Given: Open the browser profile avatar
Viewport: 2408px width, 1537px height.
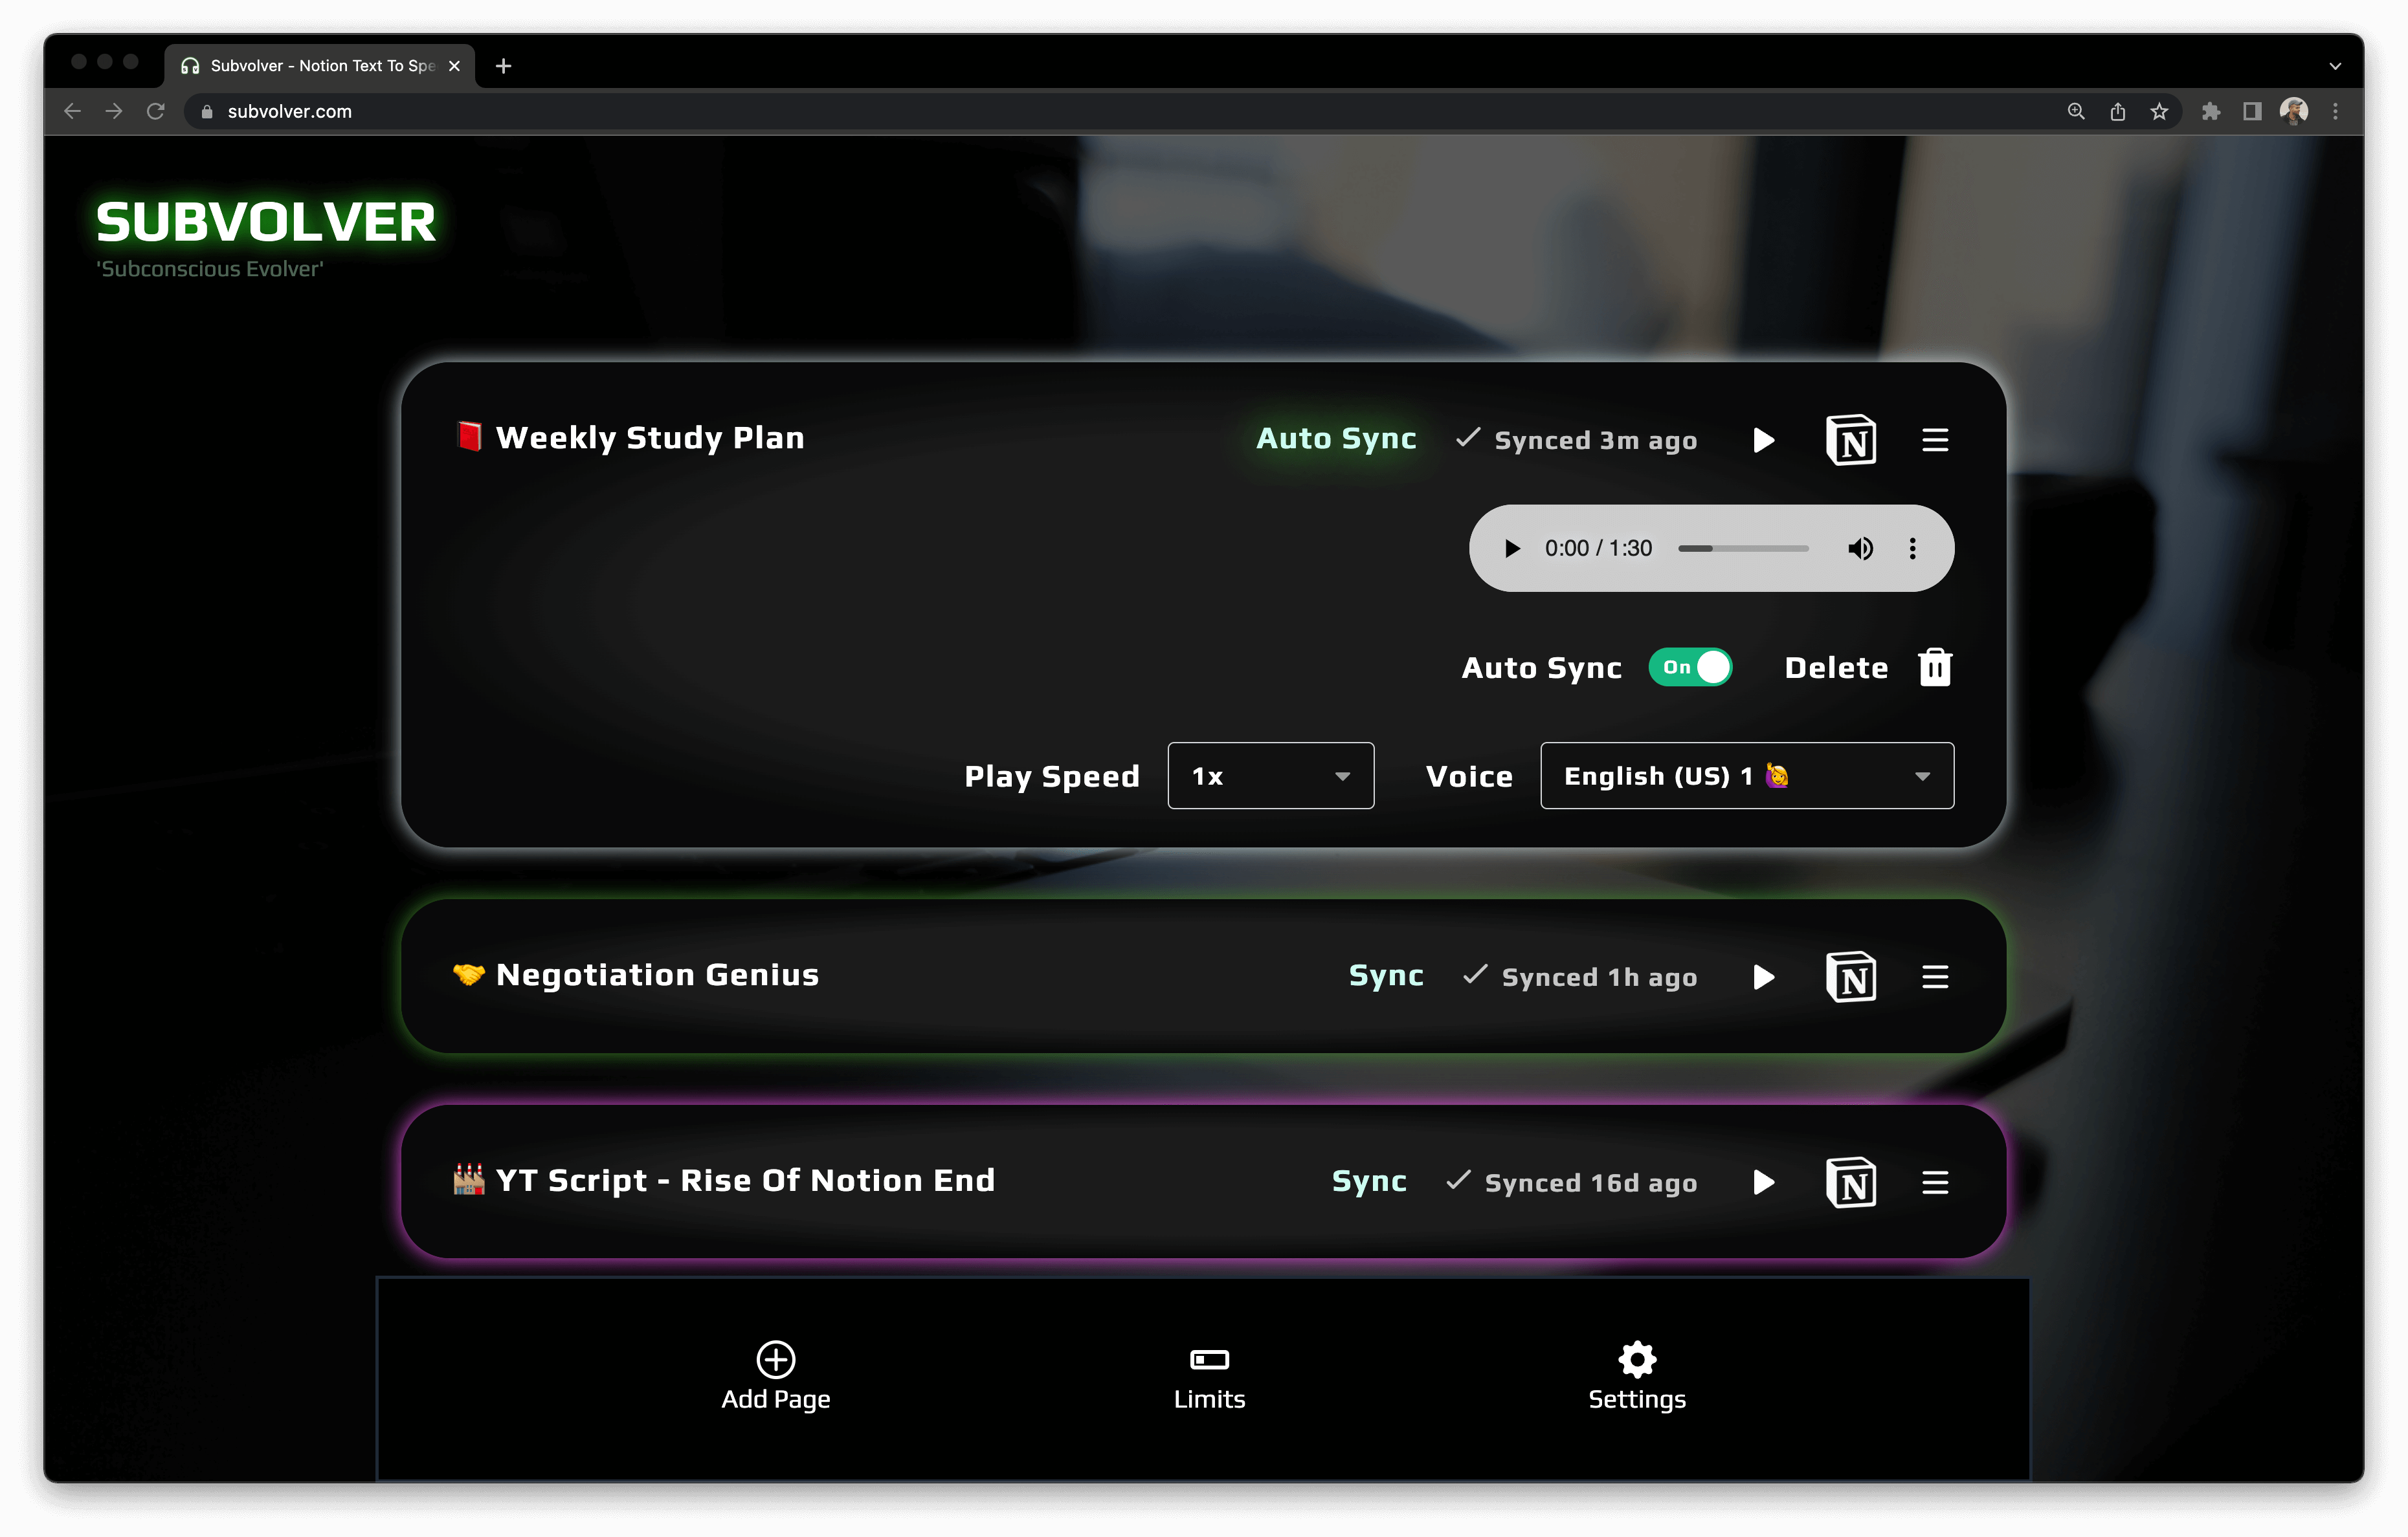Looking at the screenshot, I should click(x=2294, y=111).
